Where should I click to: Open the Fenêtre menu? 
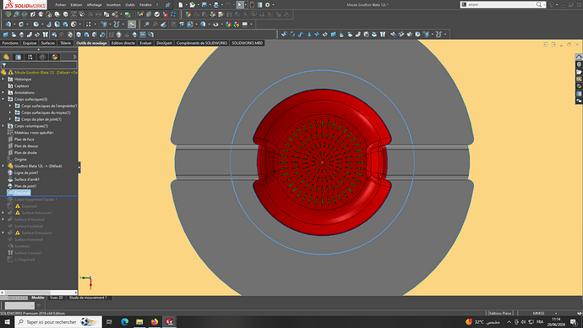pyautogui.click(x=145, y=5)
